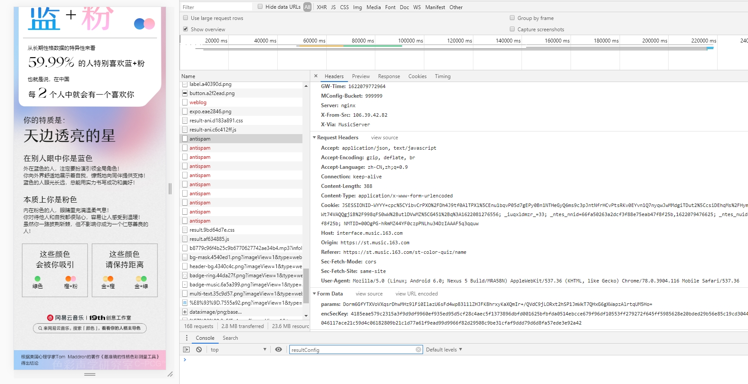The height and width of the screenshot is (384, 748).
Task: Filter requests by XHR type
Action: 322,7
